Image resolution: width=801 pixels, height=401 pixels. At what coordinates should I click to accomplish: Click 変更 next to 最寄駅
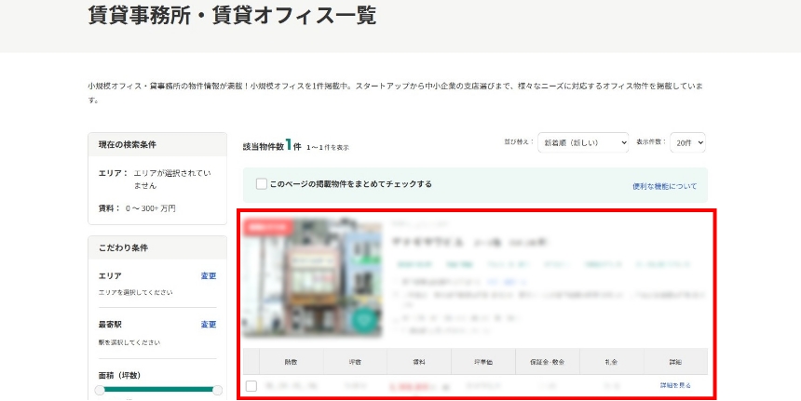[x=209, y=324]
